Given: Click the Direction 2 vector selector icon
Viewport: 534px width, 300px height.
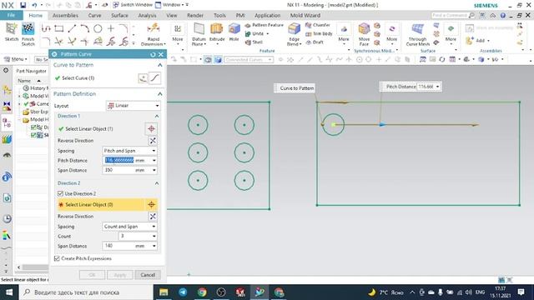Looking at the screenshot, I should tap(152, 204).
